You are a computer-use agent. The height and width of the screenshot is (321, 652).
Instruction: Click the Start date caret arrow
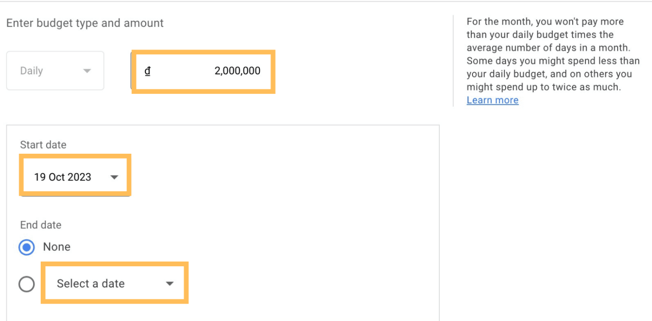click(x=114, y=177)
